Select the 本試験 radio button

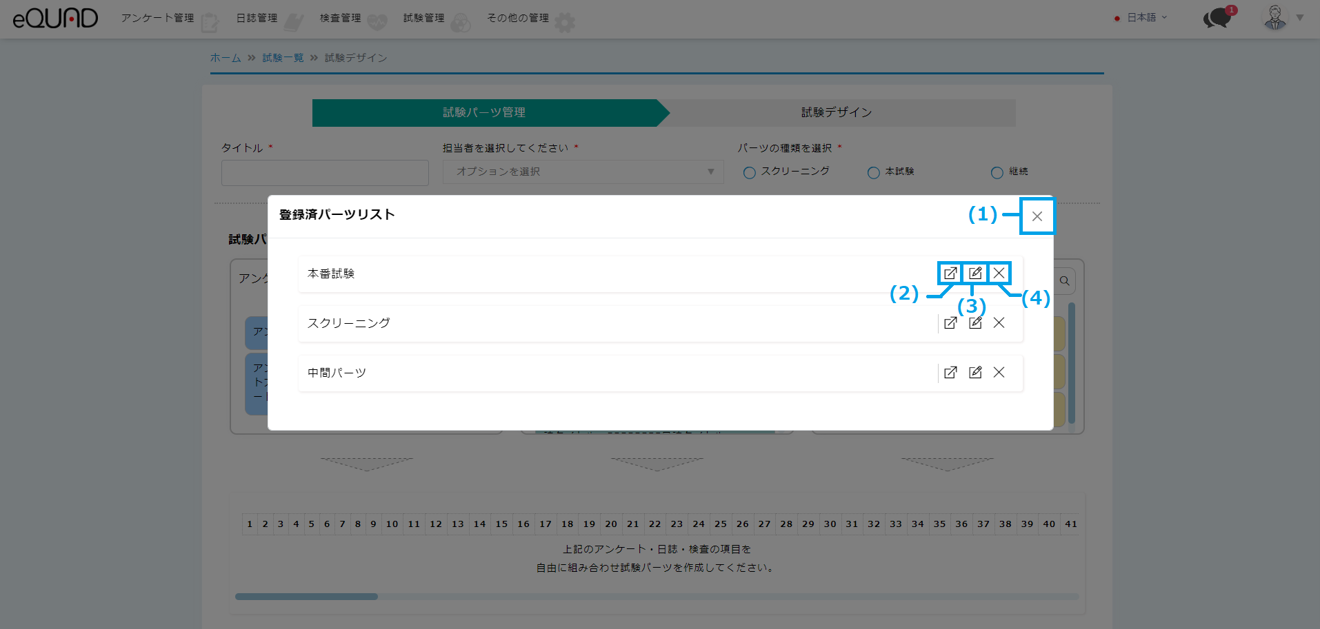(874, 173)
